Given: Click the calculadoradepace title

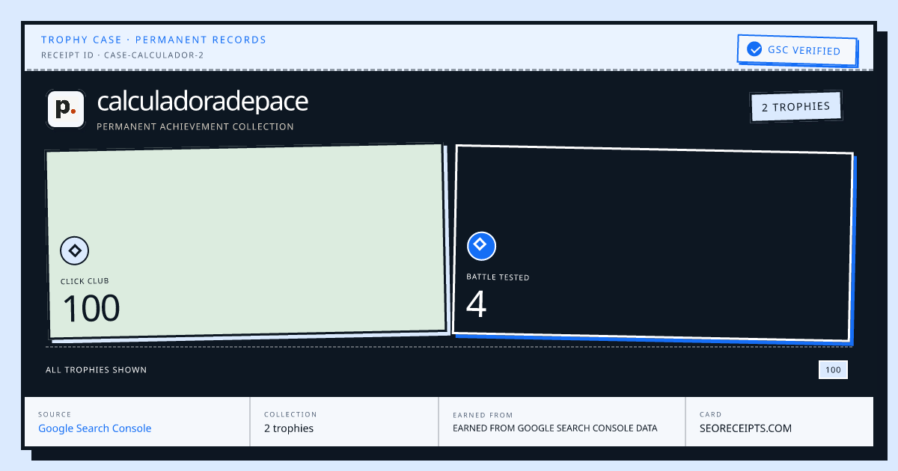Looking at the screenshot, I should [202, 102].
